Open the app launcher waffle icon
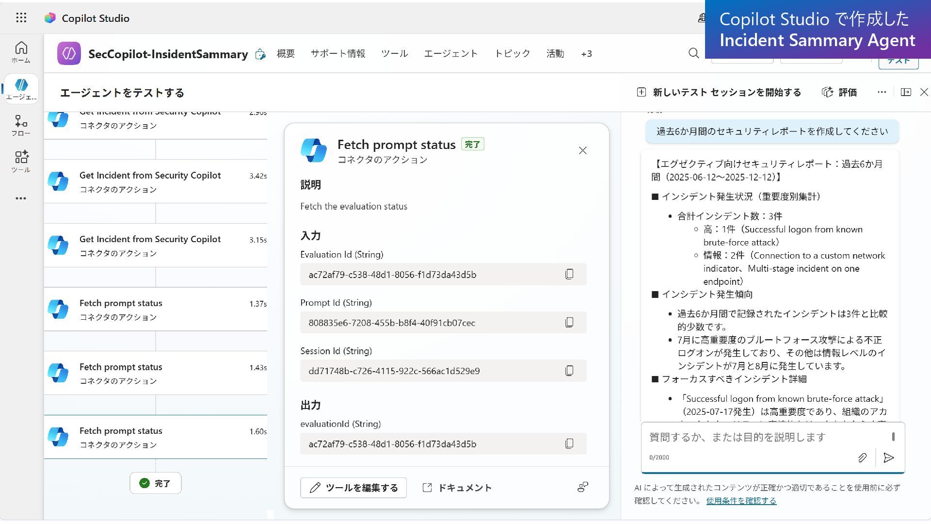This screenshot has height=524, width=931. tap(21, 18)
